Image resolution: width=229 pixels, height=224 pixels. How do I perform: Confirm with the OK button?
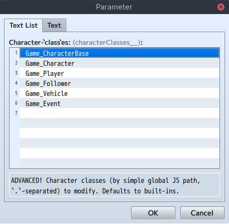pos(153,213)
